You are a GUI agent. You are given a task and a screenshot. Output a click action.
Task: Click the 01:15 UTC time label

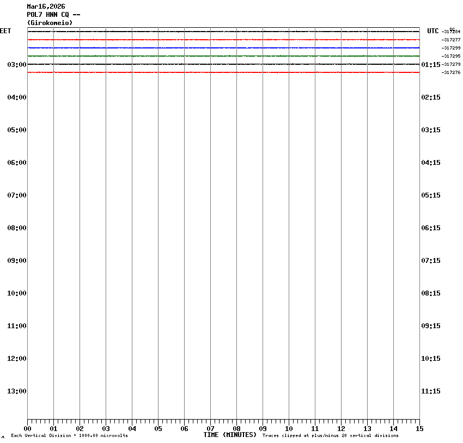(x=431, y=65)
